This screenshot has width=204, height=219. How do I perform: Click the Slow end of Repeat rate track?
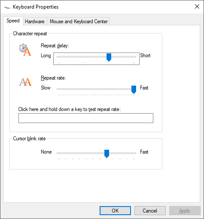(59, 89)
